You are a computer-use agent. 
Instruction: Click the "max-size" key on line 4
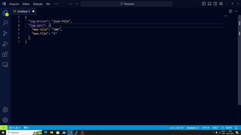coord(40,29)
